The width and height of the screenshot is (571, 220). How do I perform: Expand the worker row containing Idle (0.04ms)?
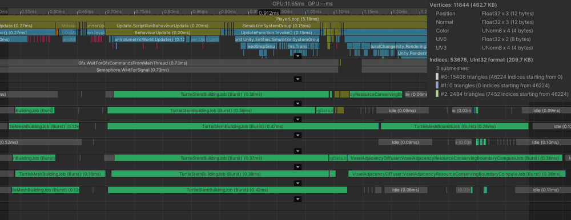pyautogui.click(x=297, y=103)
